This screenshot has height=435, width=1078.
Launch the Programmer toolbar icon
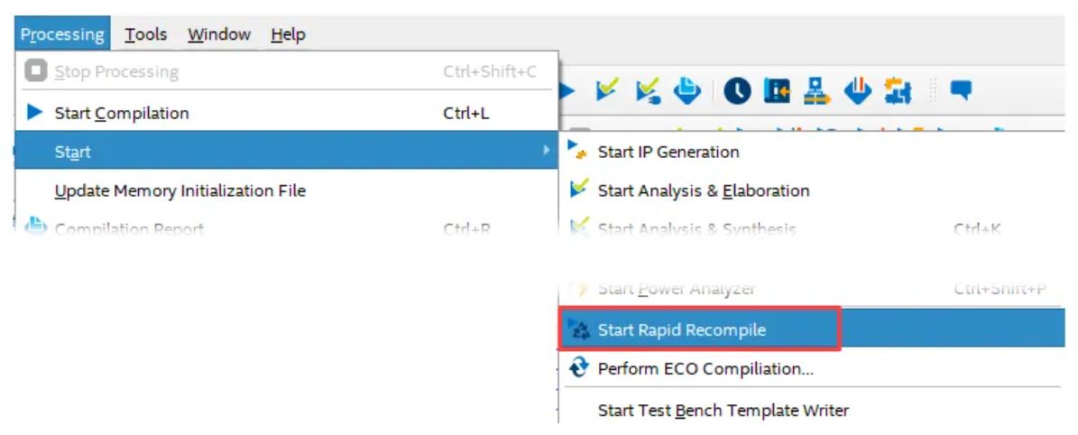coord(857,91)
